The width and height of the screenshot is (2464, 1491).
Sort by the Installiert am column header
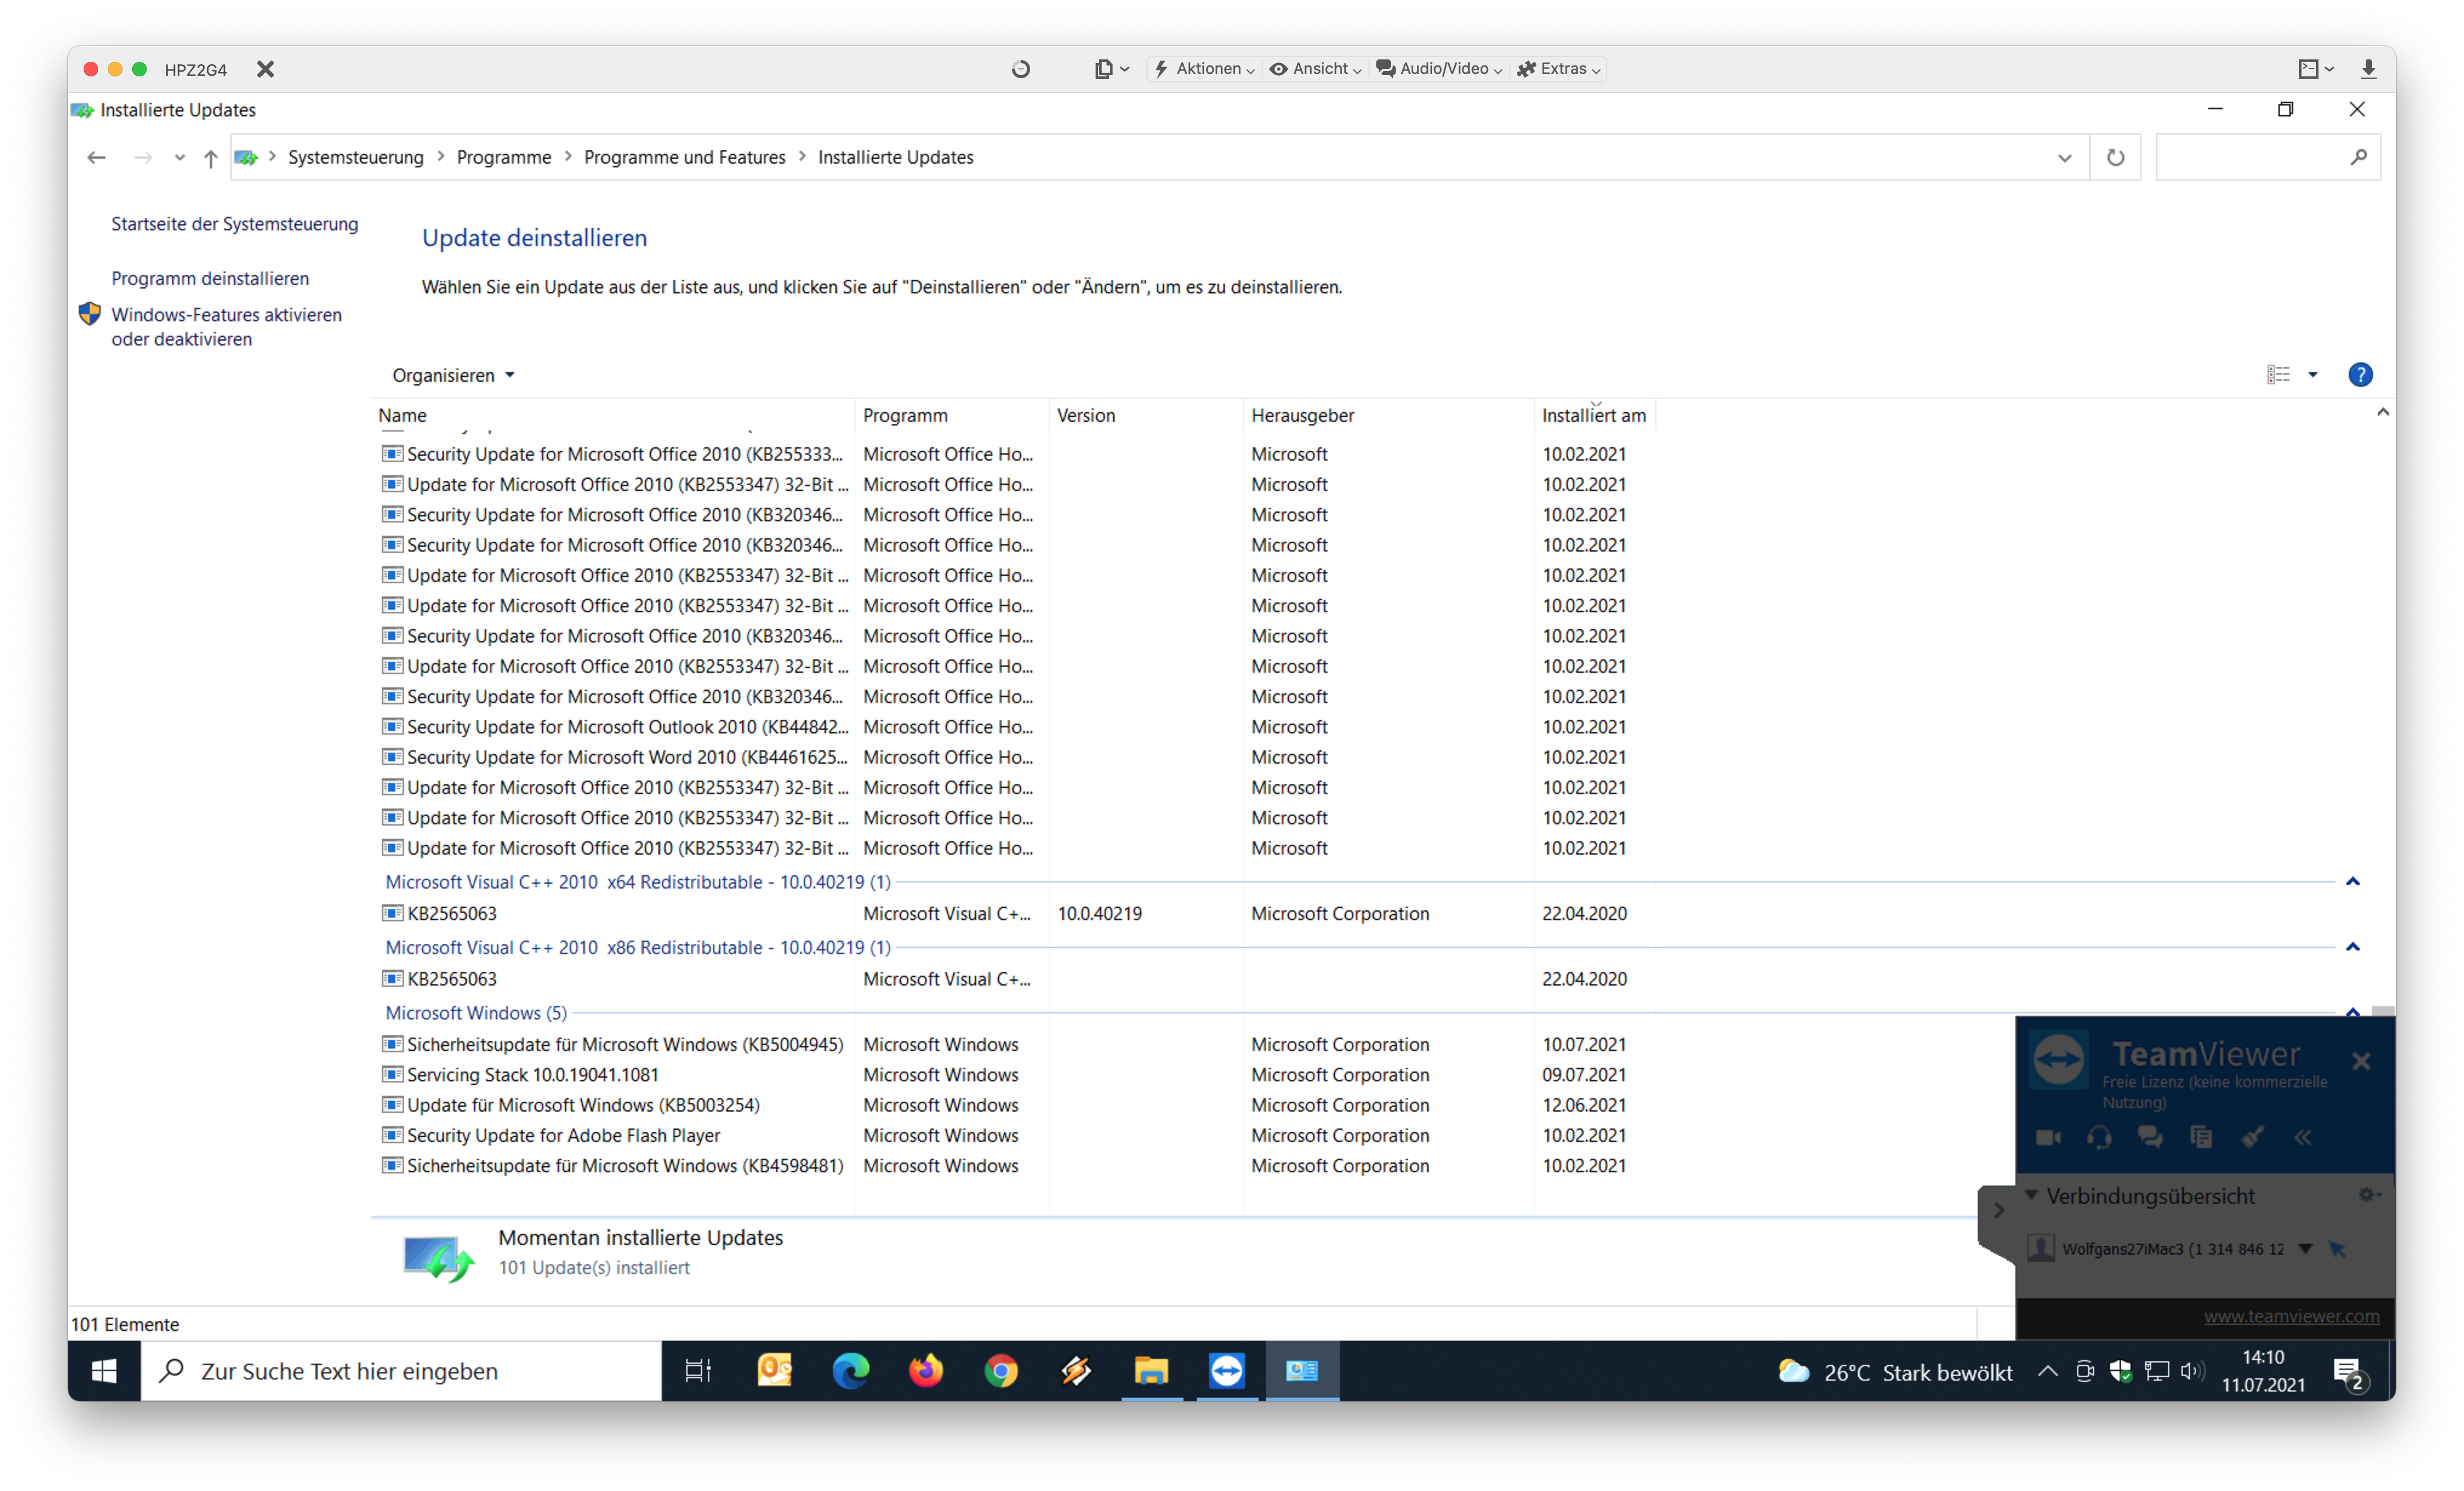tap(1594, 415)
